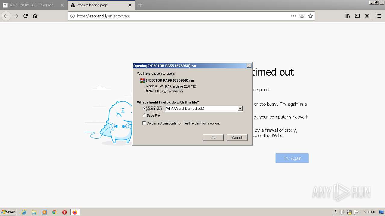Image resolution: width=385 pixels, height=216 pixels.
Task: Select the Firefox taskbar button
Action: pyautogui.click(x=75, y=212)
